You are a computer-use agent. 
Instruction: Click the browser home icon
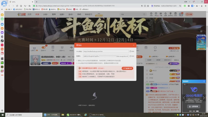tap(21, 6)
